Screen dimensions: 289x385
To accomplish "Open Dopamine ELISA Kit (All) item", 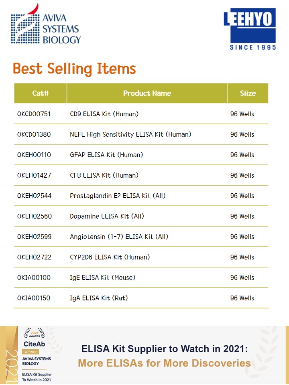I will [x=107, y=216].
